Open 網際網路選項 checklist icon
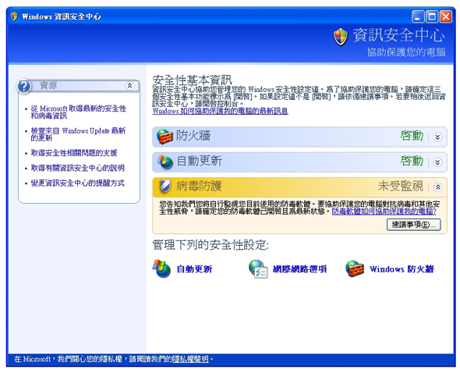 point(258,268)
